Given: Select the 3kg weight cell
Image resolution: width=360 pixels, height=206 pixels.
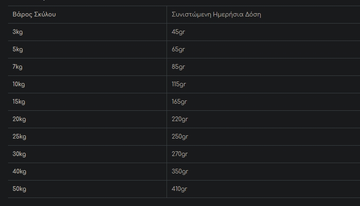Looking at the screenshot, I should point(18,32).
